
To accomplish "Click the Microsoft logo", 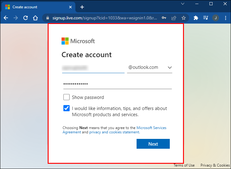I will click(x=78, y=41).
